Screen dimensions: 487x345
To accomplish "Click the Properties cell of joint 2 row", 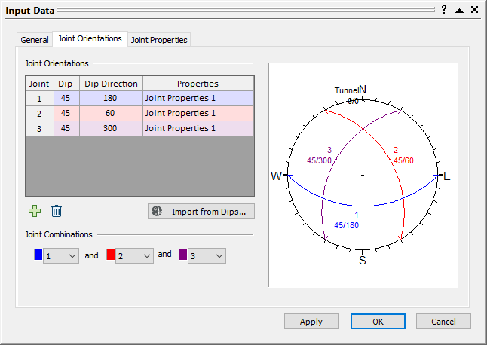I will point(198,113).
